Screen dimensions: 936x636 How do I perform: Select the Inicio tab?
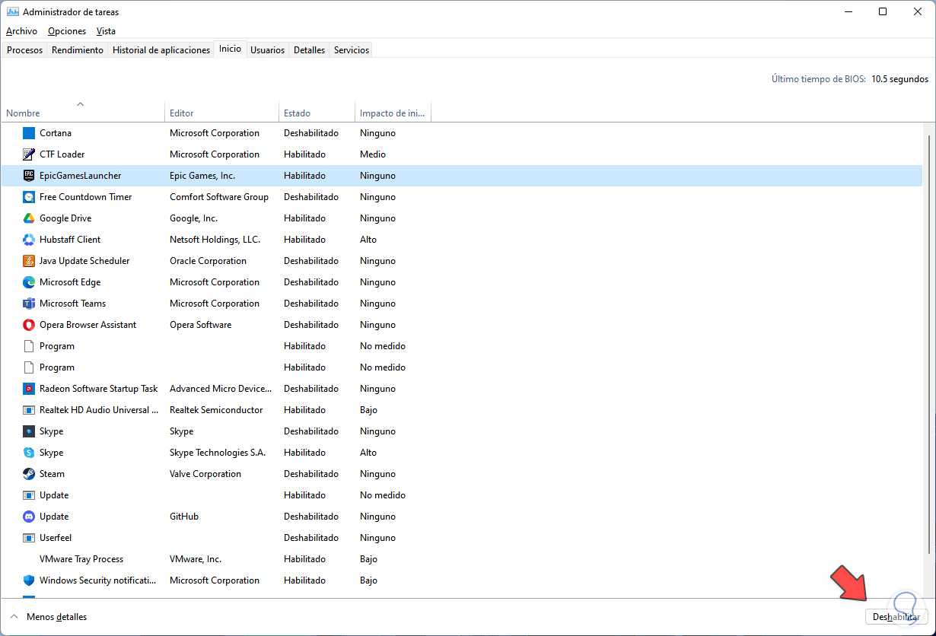coord(230,49)
